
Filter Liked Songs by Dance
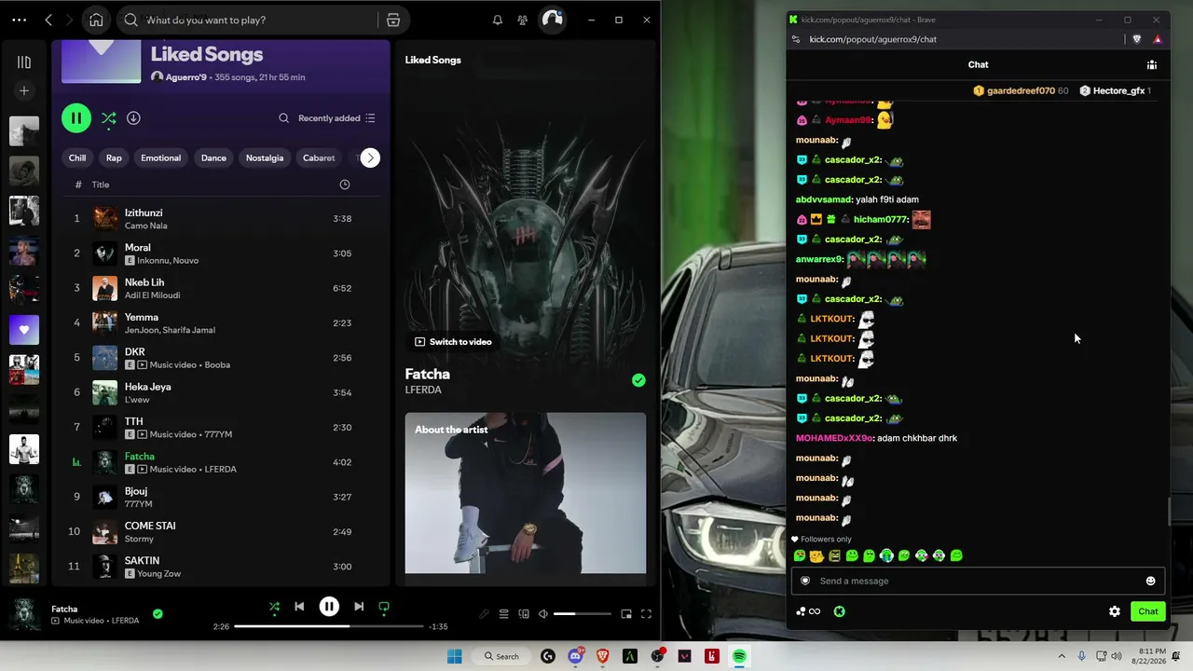pyautogui.click(x=213, y=157)
